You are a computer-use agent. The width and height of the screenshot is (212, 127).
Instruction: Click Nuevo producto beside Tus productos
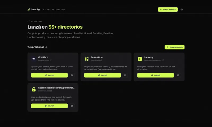pyautogui.click(x=175, y=47)
